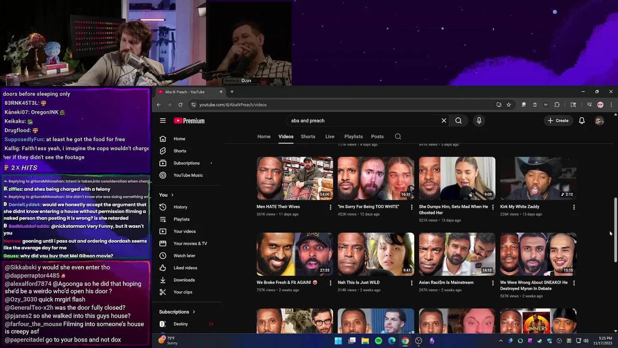Expand the Subscriptions section chevron
The image size is (618, 348).
tap(194, 312)
